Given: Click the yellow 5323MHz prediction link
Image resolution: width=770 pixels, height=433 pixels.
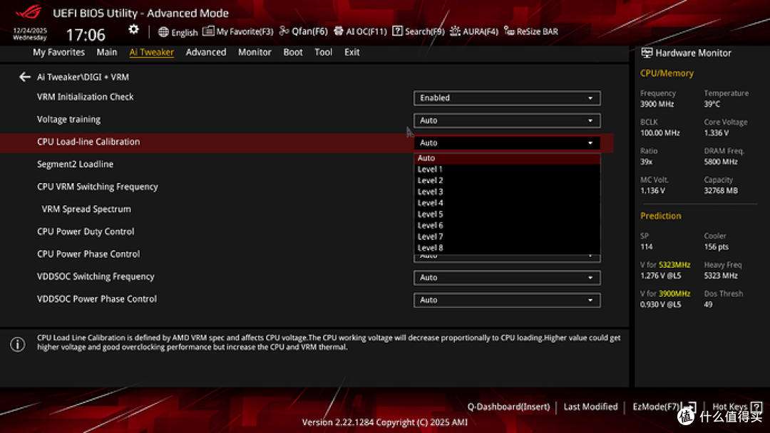Looking at the screenshot, I should (x=674, y=265).
